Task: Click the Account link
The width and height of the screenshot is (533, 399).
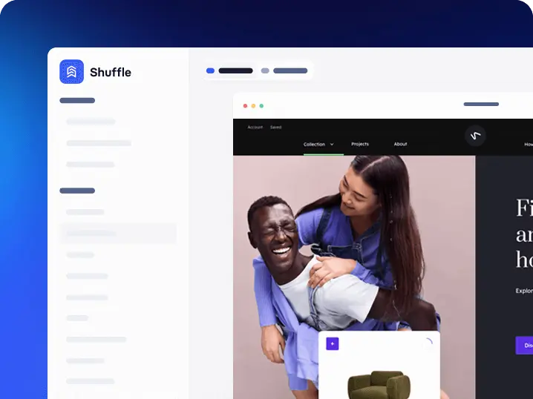Action: 255,128
